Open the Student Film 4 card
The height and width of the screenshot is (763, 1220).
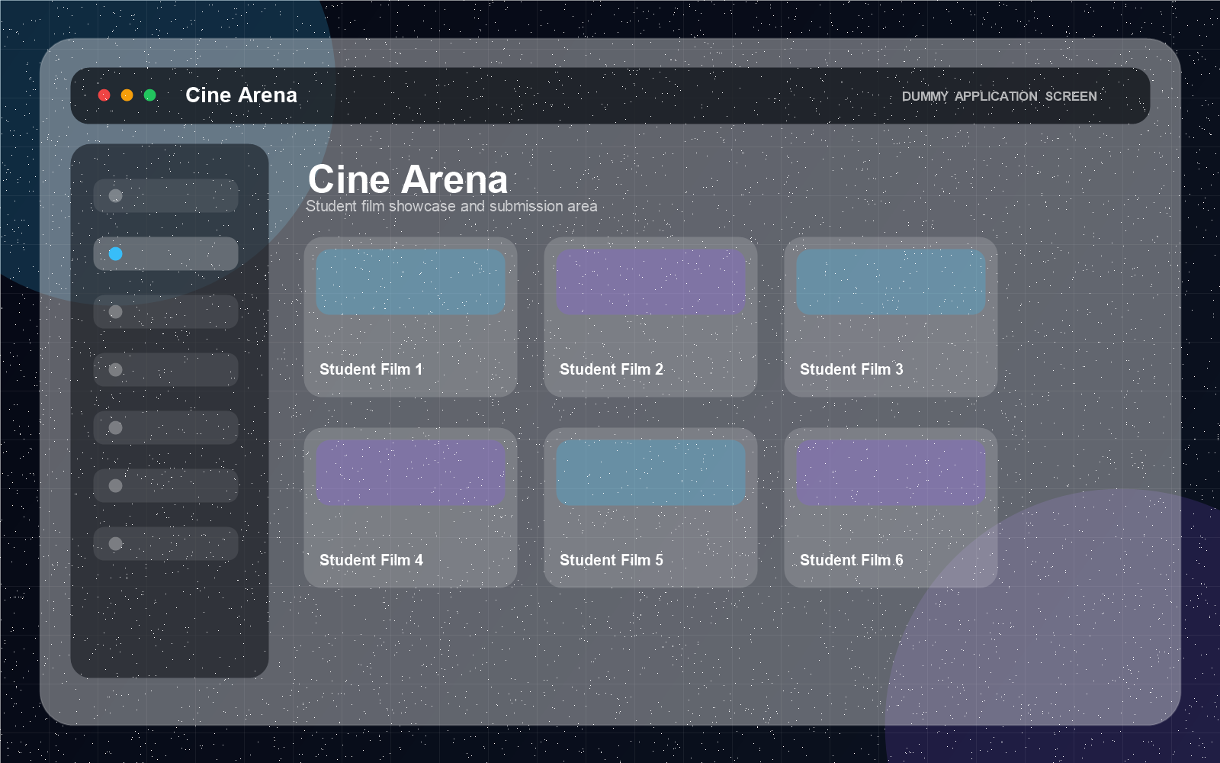[x=410, y=507]
